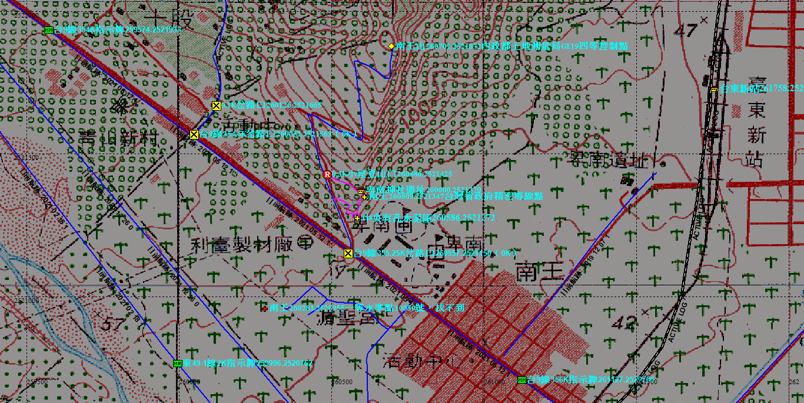Click the green 台9線 354K milepost marker icon
Image resolution: width=804 pixels, height=403 pixels.
[x=48, y=29]
